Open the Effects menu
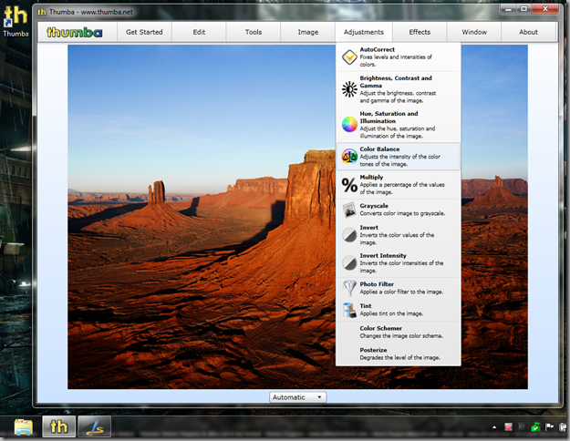The height and width of the screenshot is (441, 570). pos(420,32)
